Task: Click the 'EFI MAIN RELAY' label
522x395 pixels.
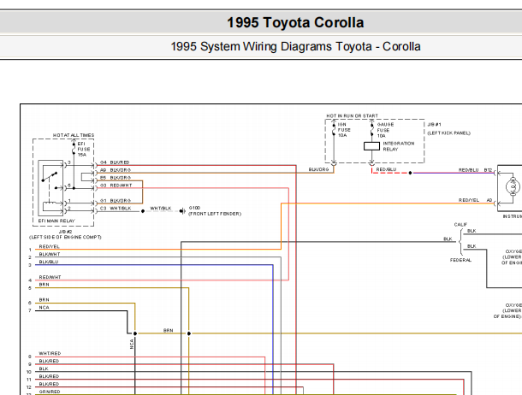Action: click(56, 221)
